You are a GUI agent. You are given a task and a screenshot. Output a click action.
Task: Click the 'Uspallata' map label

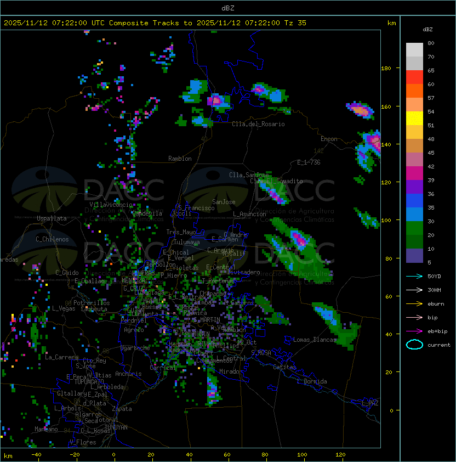(52, 218)
